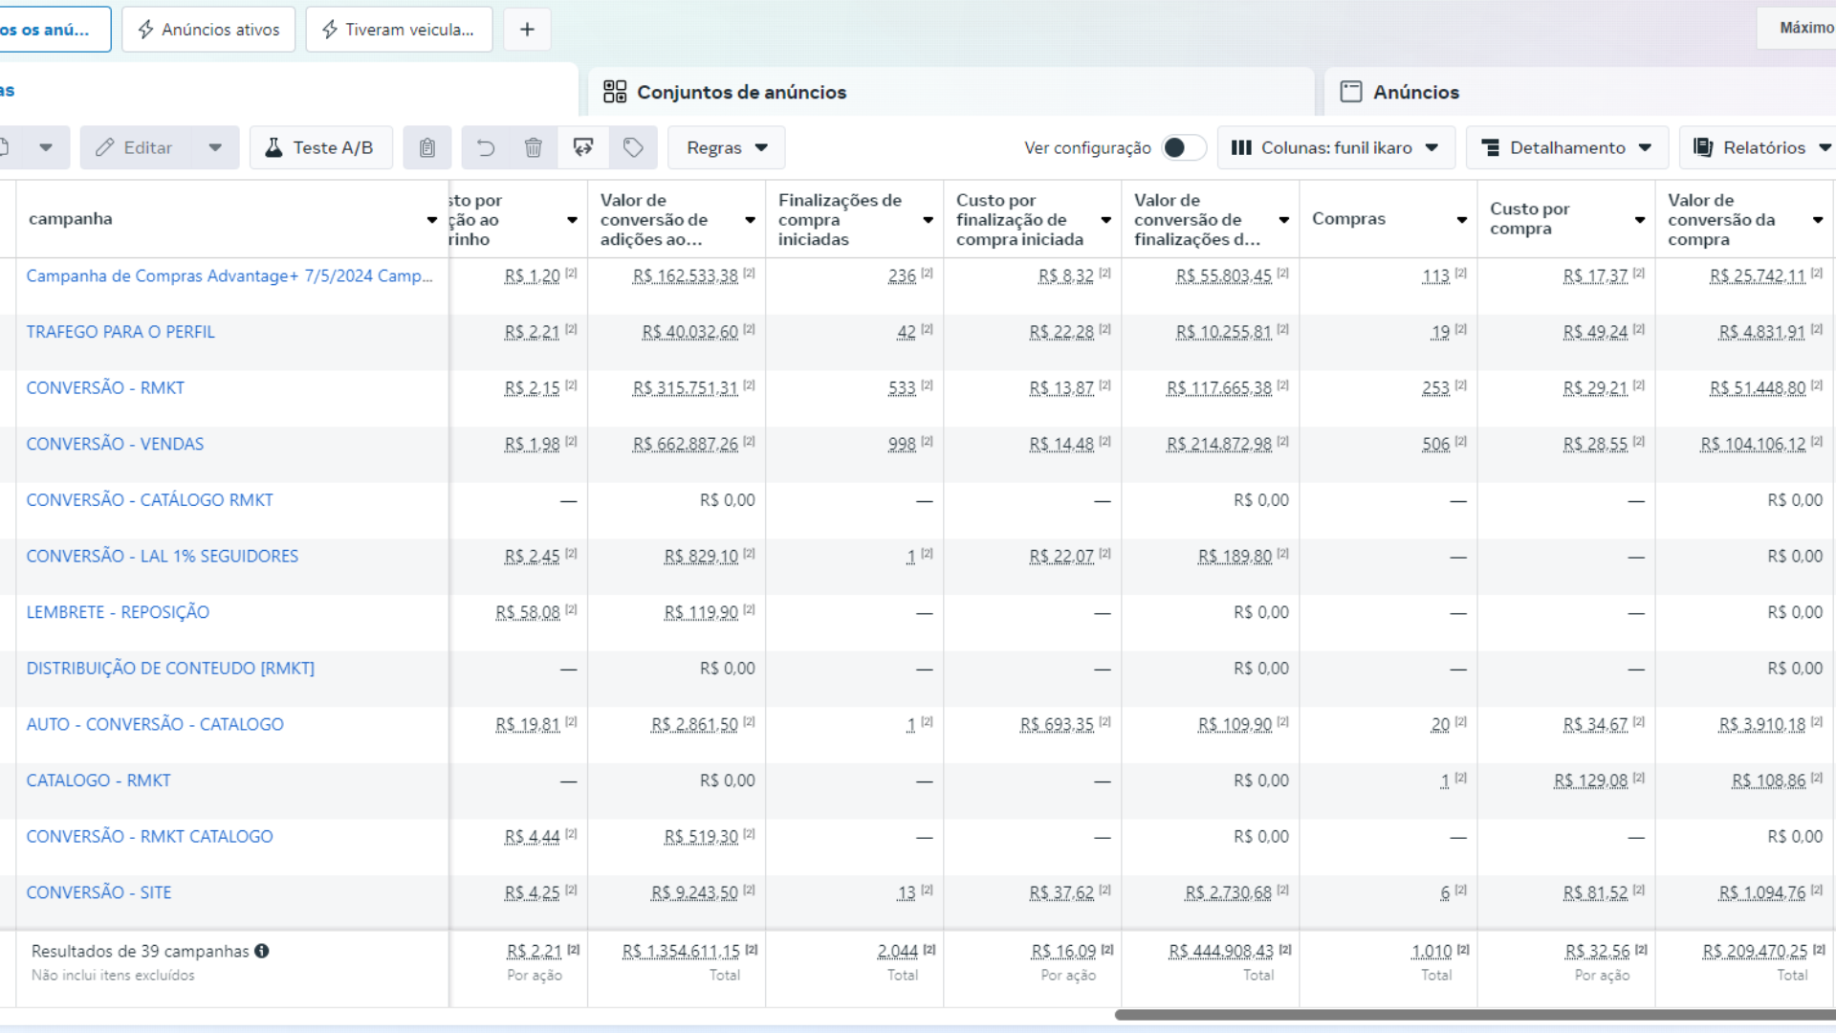1836x1033 pixels.
Task: Select the Anúncios ativos filter tab
Action: coord(208,30)
